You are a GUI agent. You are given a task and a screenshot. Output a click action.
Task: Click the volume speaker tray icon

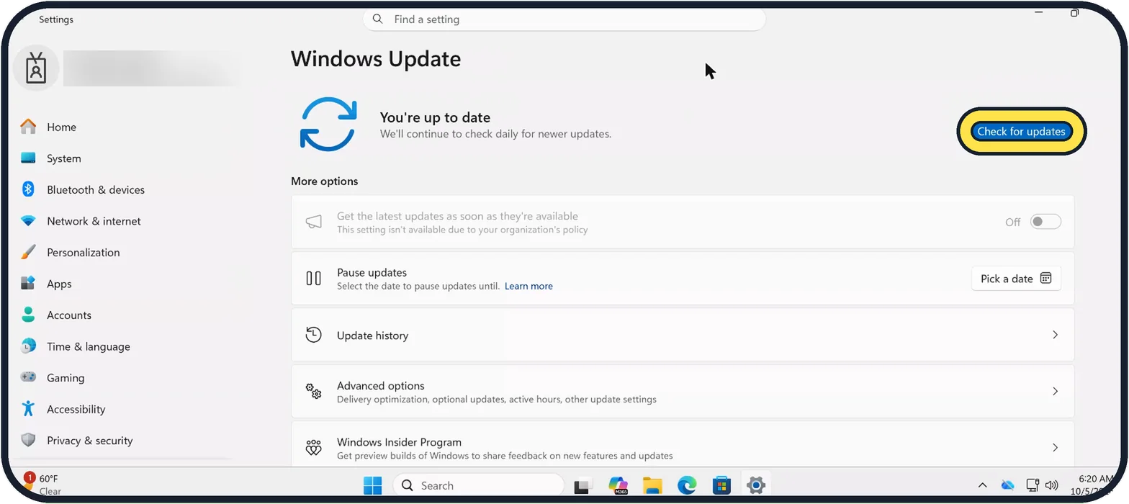pos(1051,485)
